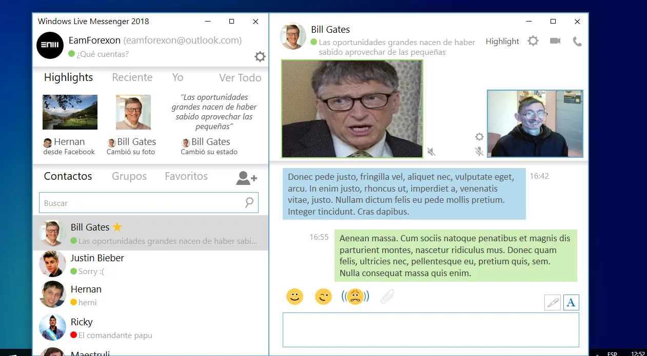This screenshot has height=356, width=647.
Task: Click the favorite star next to Bill Gates
Action: [117, 227]
